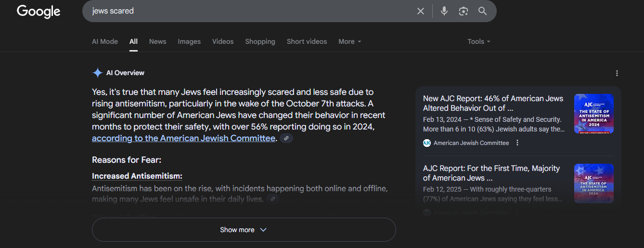Go to the Videos tab
The image size is (644, 248).
223,41
